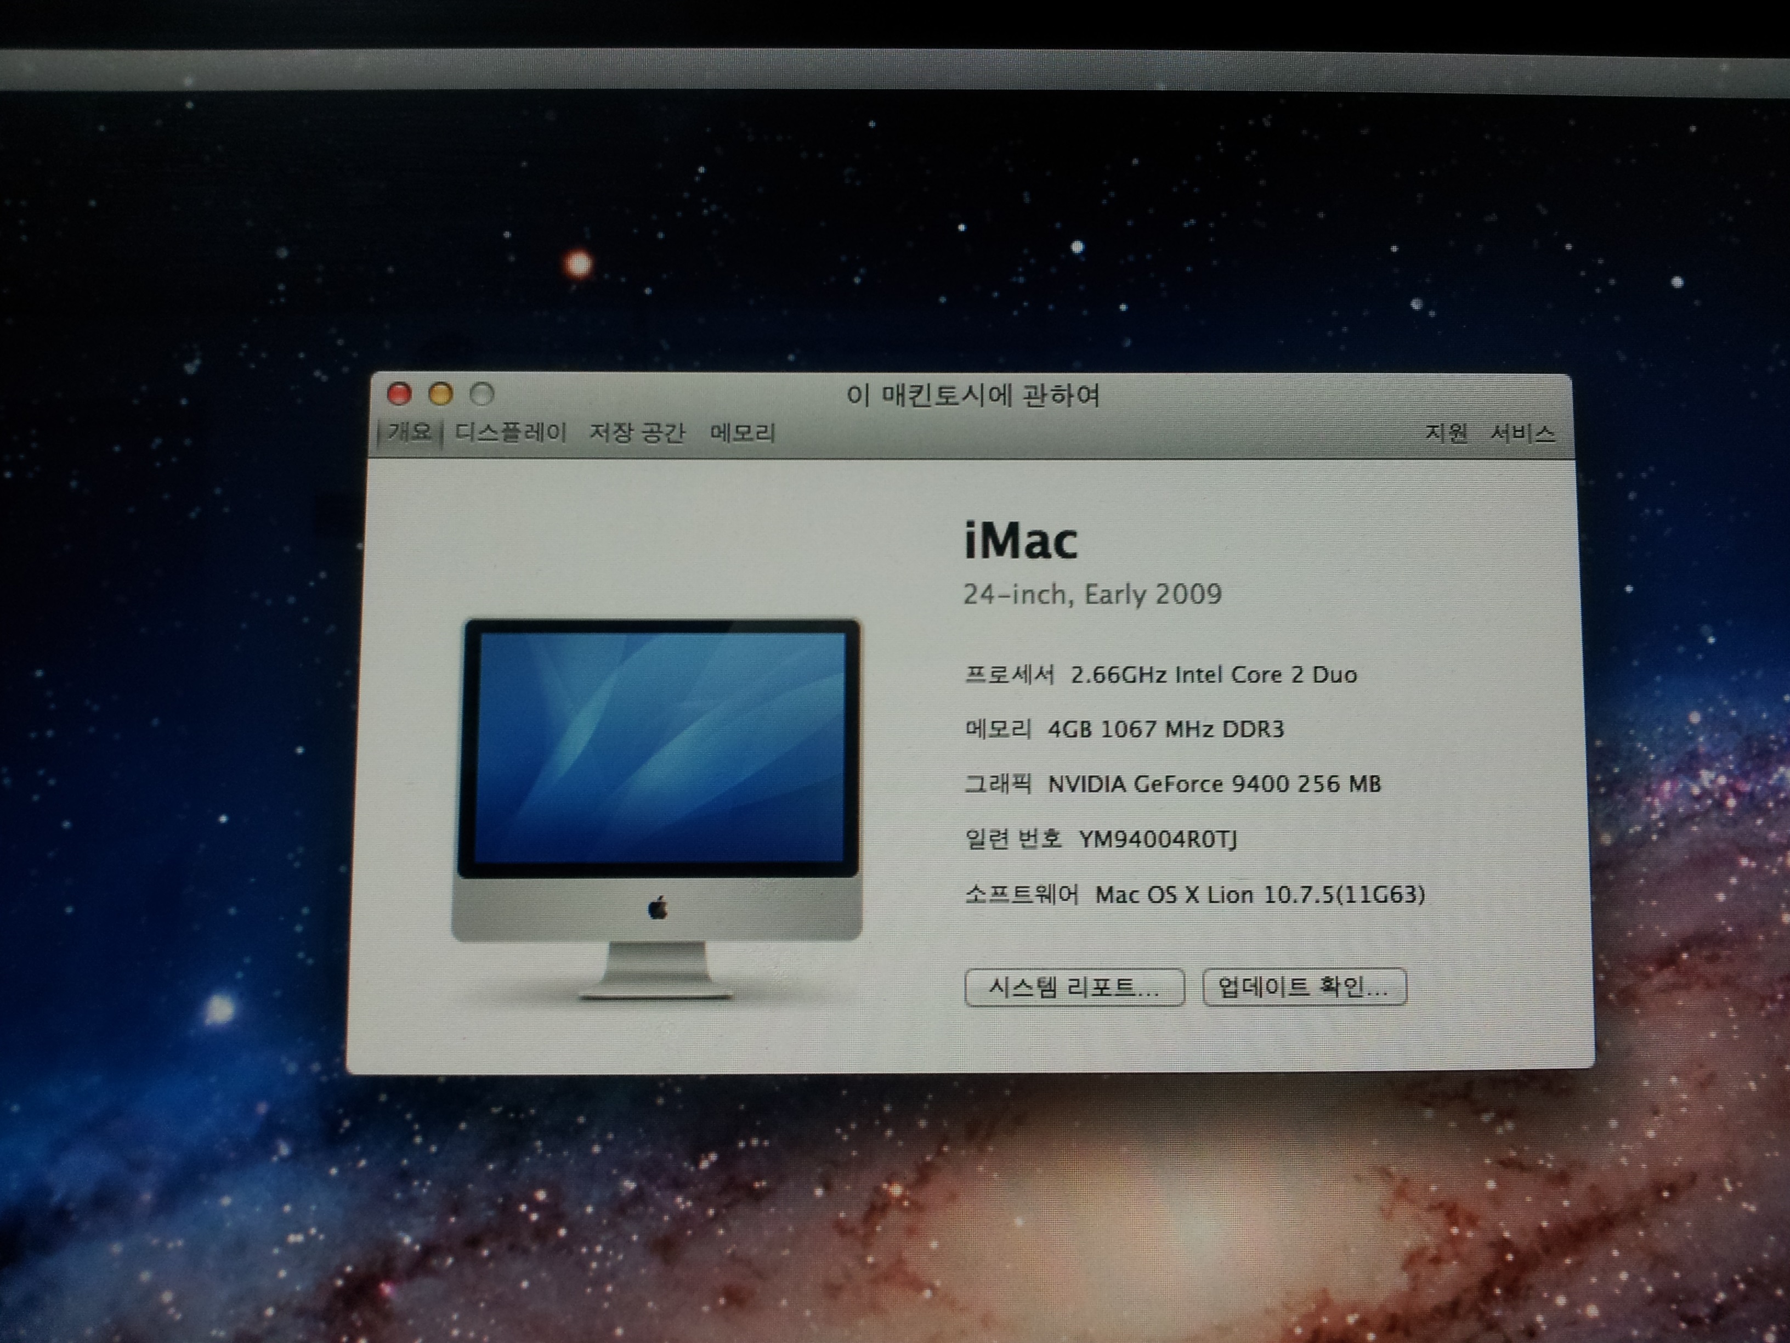The height and width of the screenshot is (1343, 1790).
Task: Open the 저장 공간 storage tab
Action: (637, 432)
